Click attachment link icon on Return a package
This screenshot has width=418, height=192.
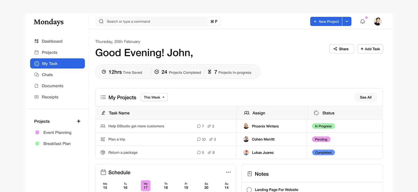point(209,153)
